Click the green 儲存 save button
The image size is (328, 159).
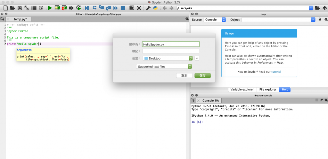pyautogui.click(x=202, y=76)
